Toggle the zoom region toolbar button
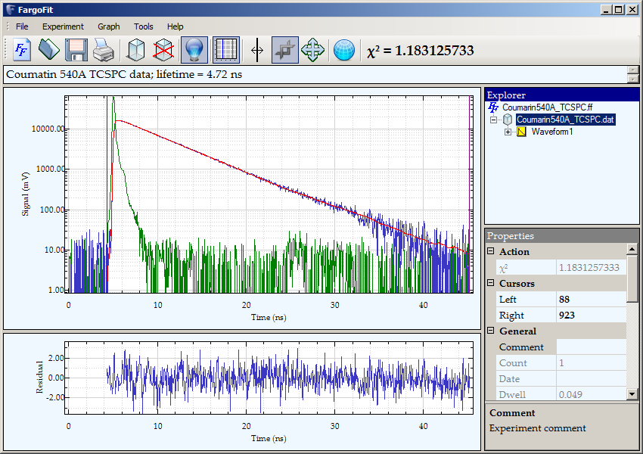 285,50
